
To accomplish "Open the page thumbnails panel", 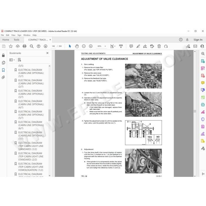I will (x=4, y=63).
